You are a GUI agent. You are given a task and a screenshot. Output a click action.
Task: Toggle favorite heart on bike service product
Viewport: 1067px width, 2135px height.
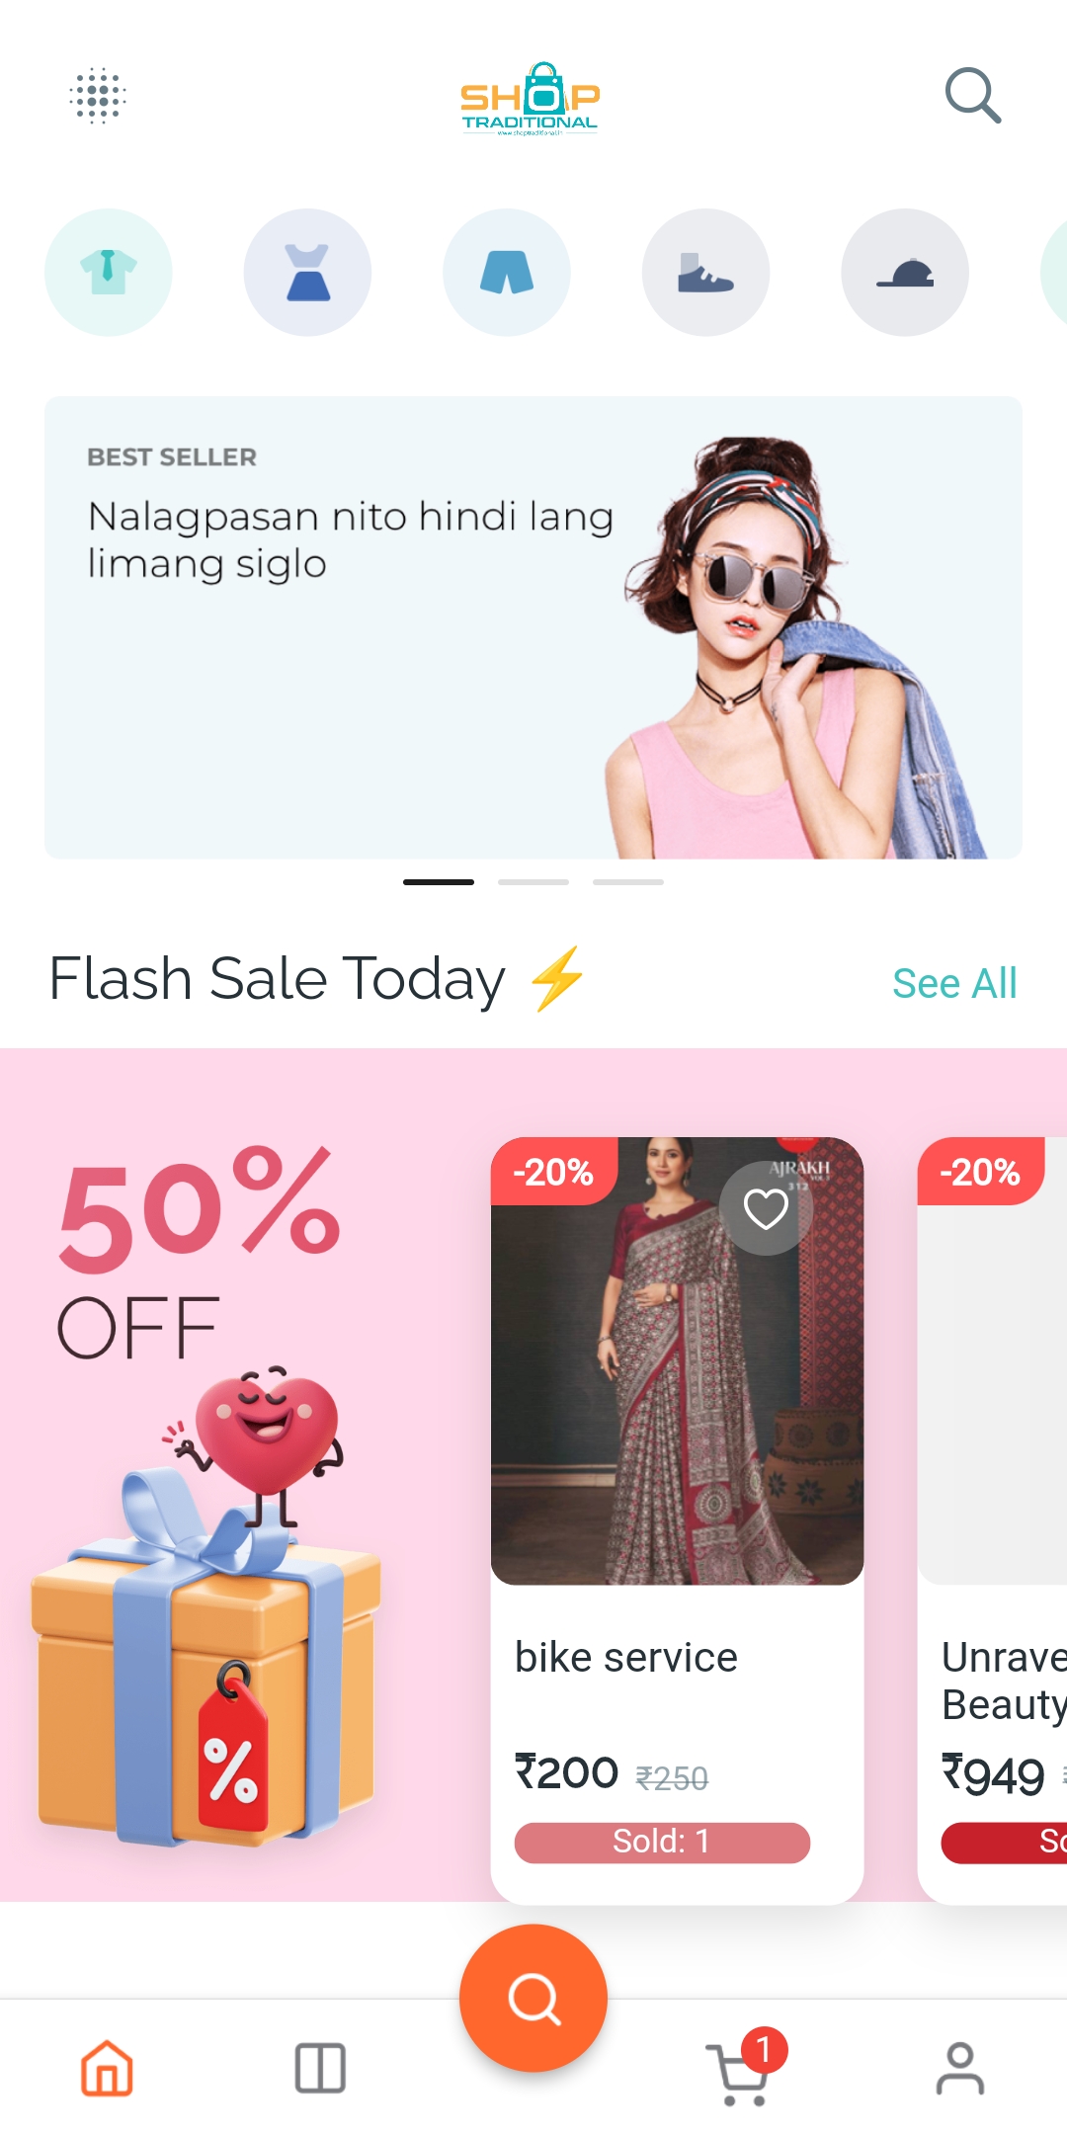point(766,1208)
